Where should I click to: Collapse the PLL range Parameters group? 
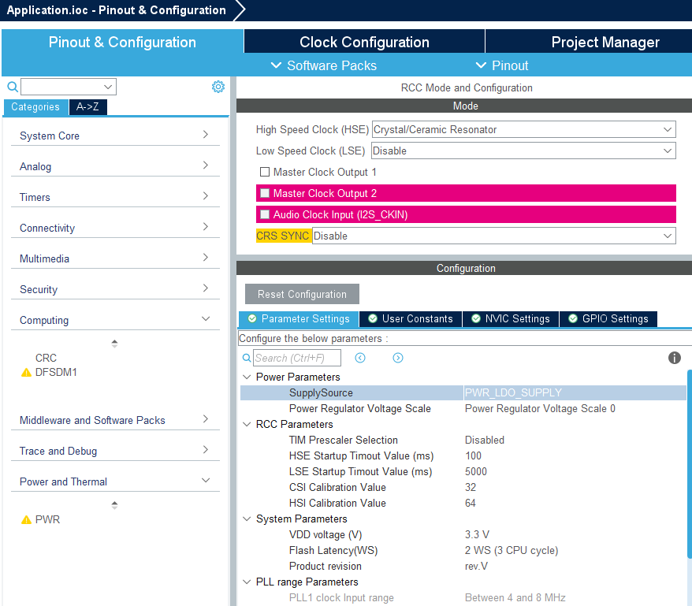[x=247, y=582]
